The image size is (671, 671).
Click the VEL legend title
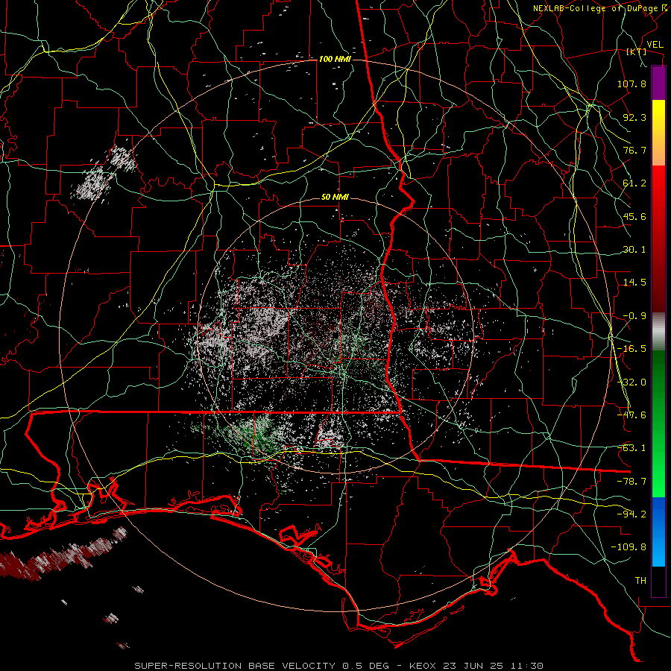pos(655,45)
